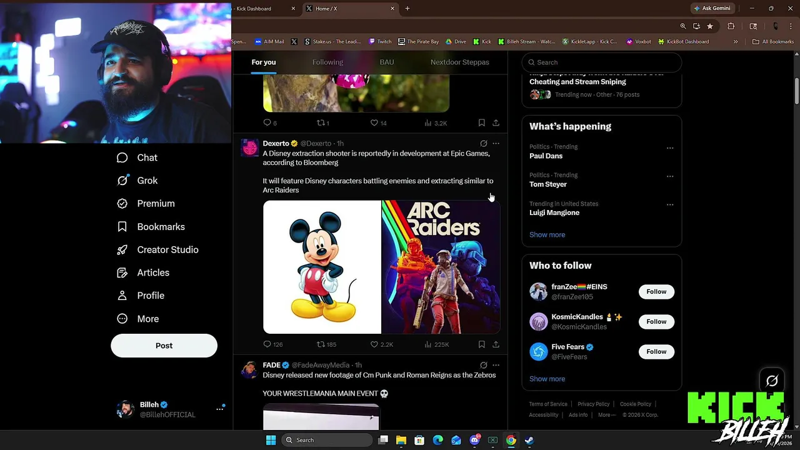The width and height of the screenshot is (800, 450).
Task: Follow KosmicKandles
Action: point(656,322)
